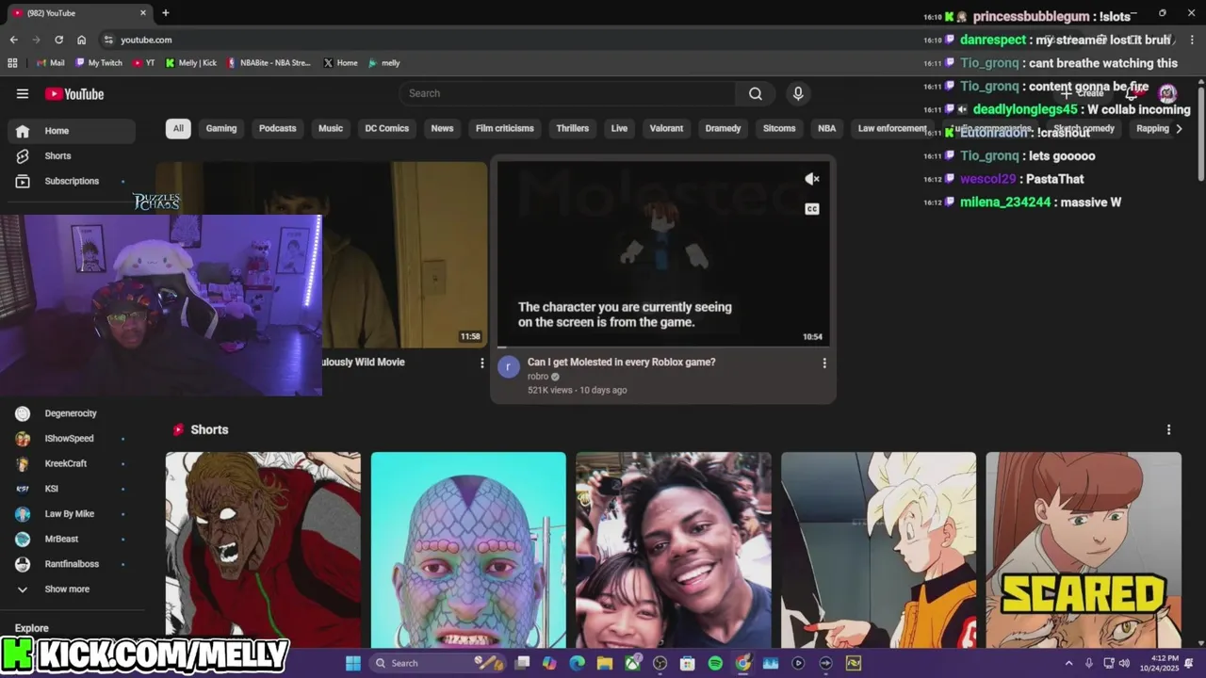1206x678 pixels.
Task: Open Spotify from the taskbar
Action: pos(715,663)
